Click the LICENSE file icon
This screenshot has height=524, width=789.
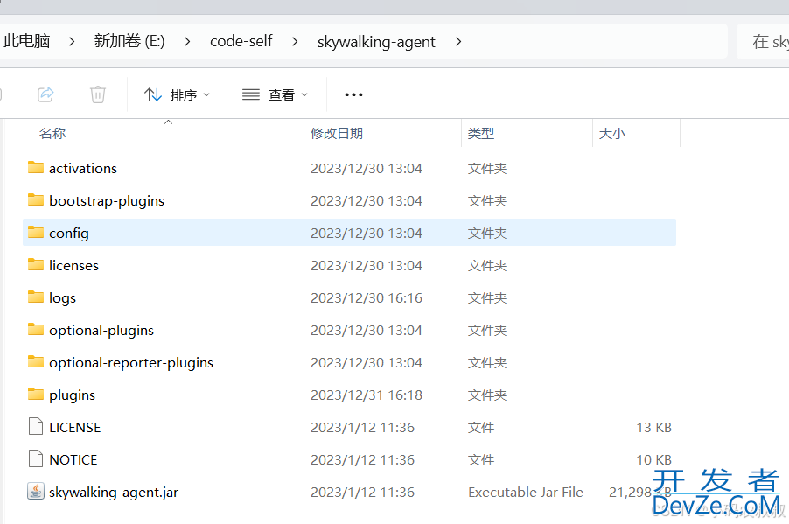36,426
